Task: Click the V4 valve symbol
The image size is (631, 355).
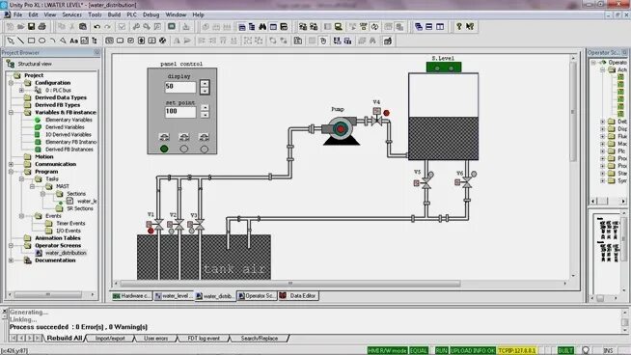Action: coord(376,120)
